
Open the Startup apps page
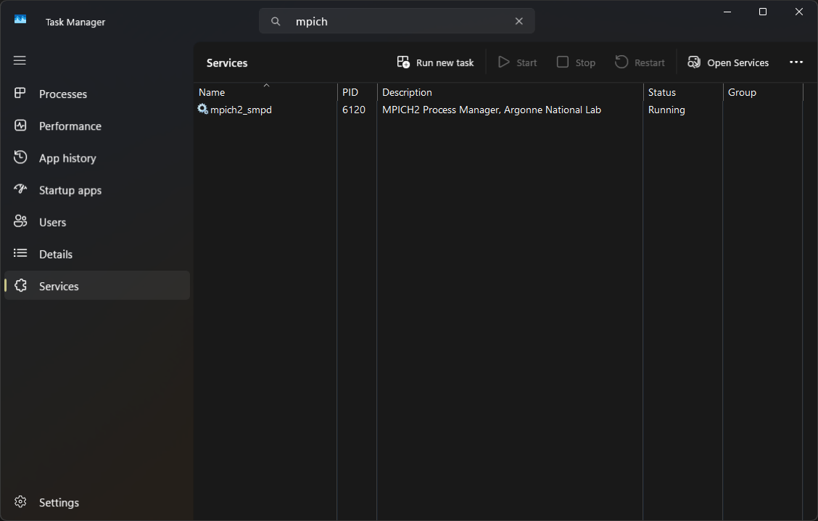pyautogui.click(x=97, y=190)
